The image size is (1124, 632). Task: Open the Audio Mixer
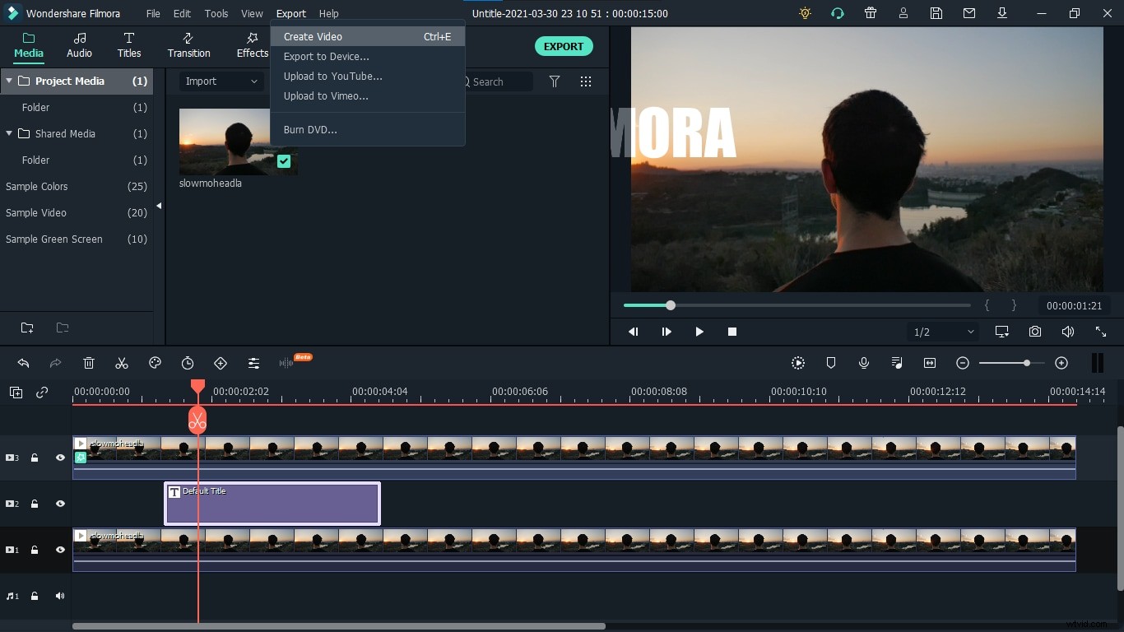[898, 363]
